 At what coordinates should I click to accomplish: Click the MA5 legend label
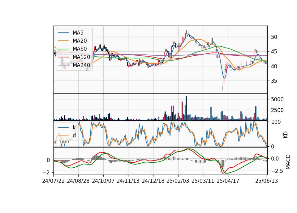pyautogui.click(x=78, y=33)
